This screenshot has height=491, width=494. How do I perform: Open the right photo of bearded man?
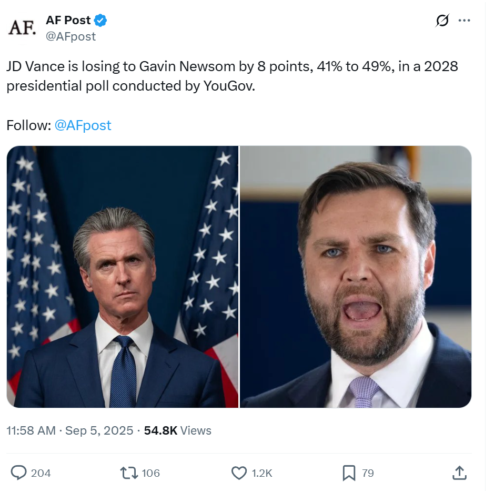[x=356, y=277]
